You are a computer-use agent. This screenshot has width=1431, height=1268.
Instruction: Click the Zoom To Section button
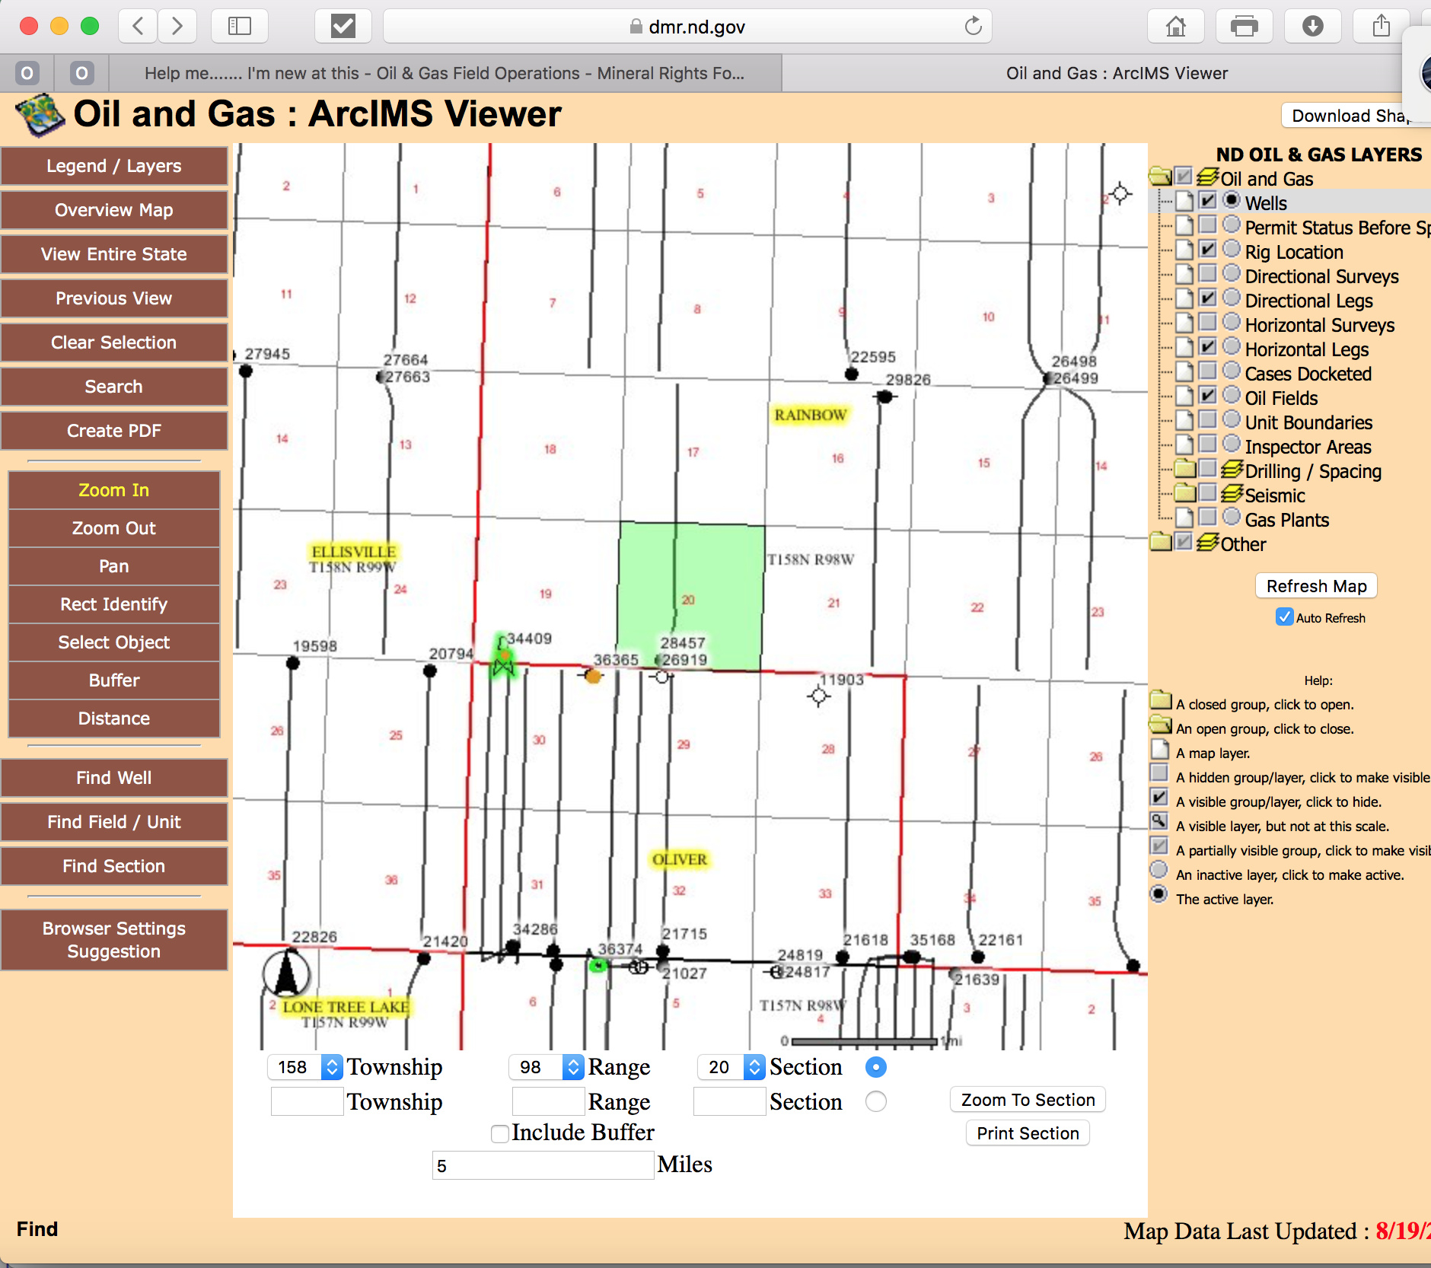[1028, 1100]
